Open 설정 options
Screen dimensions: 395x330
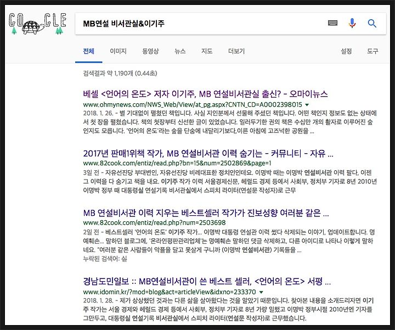346,52
